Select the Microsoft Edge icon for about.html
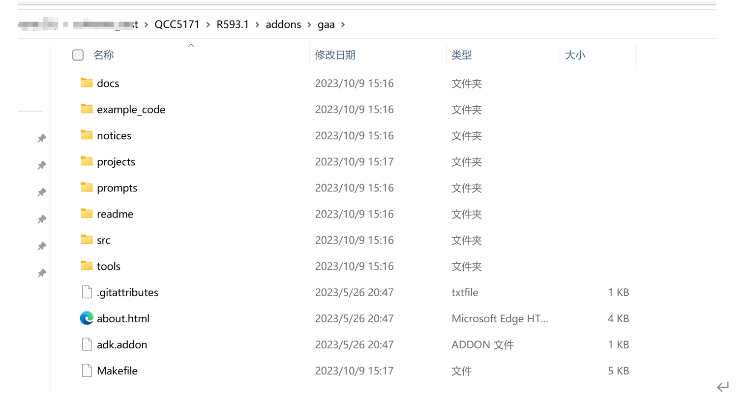745x396 pixels. [x=87, y=318]
